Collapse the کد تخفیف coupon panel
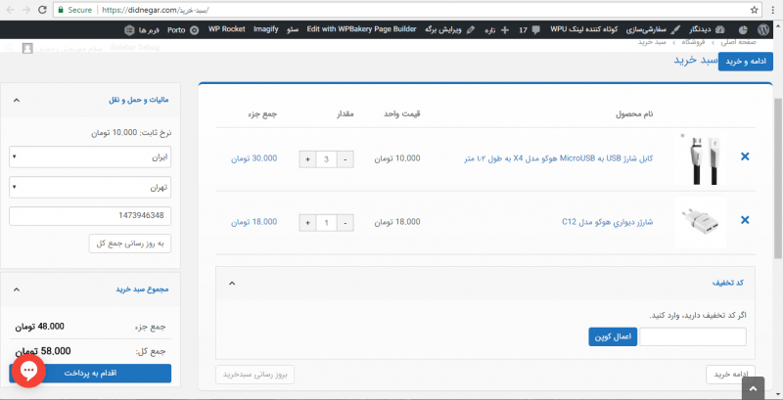Screen dimensions: 783x400 (231, 283)
